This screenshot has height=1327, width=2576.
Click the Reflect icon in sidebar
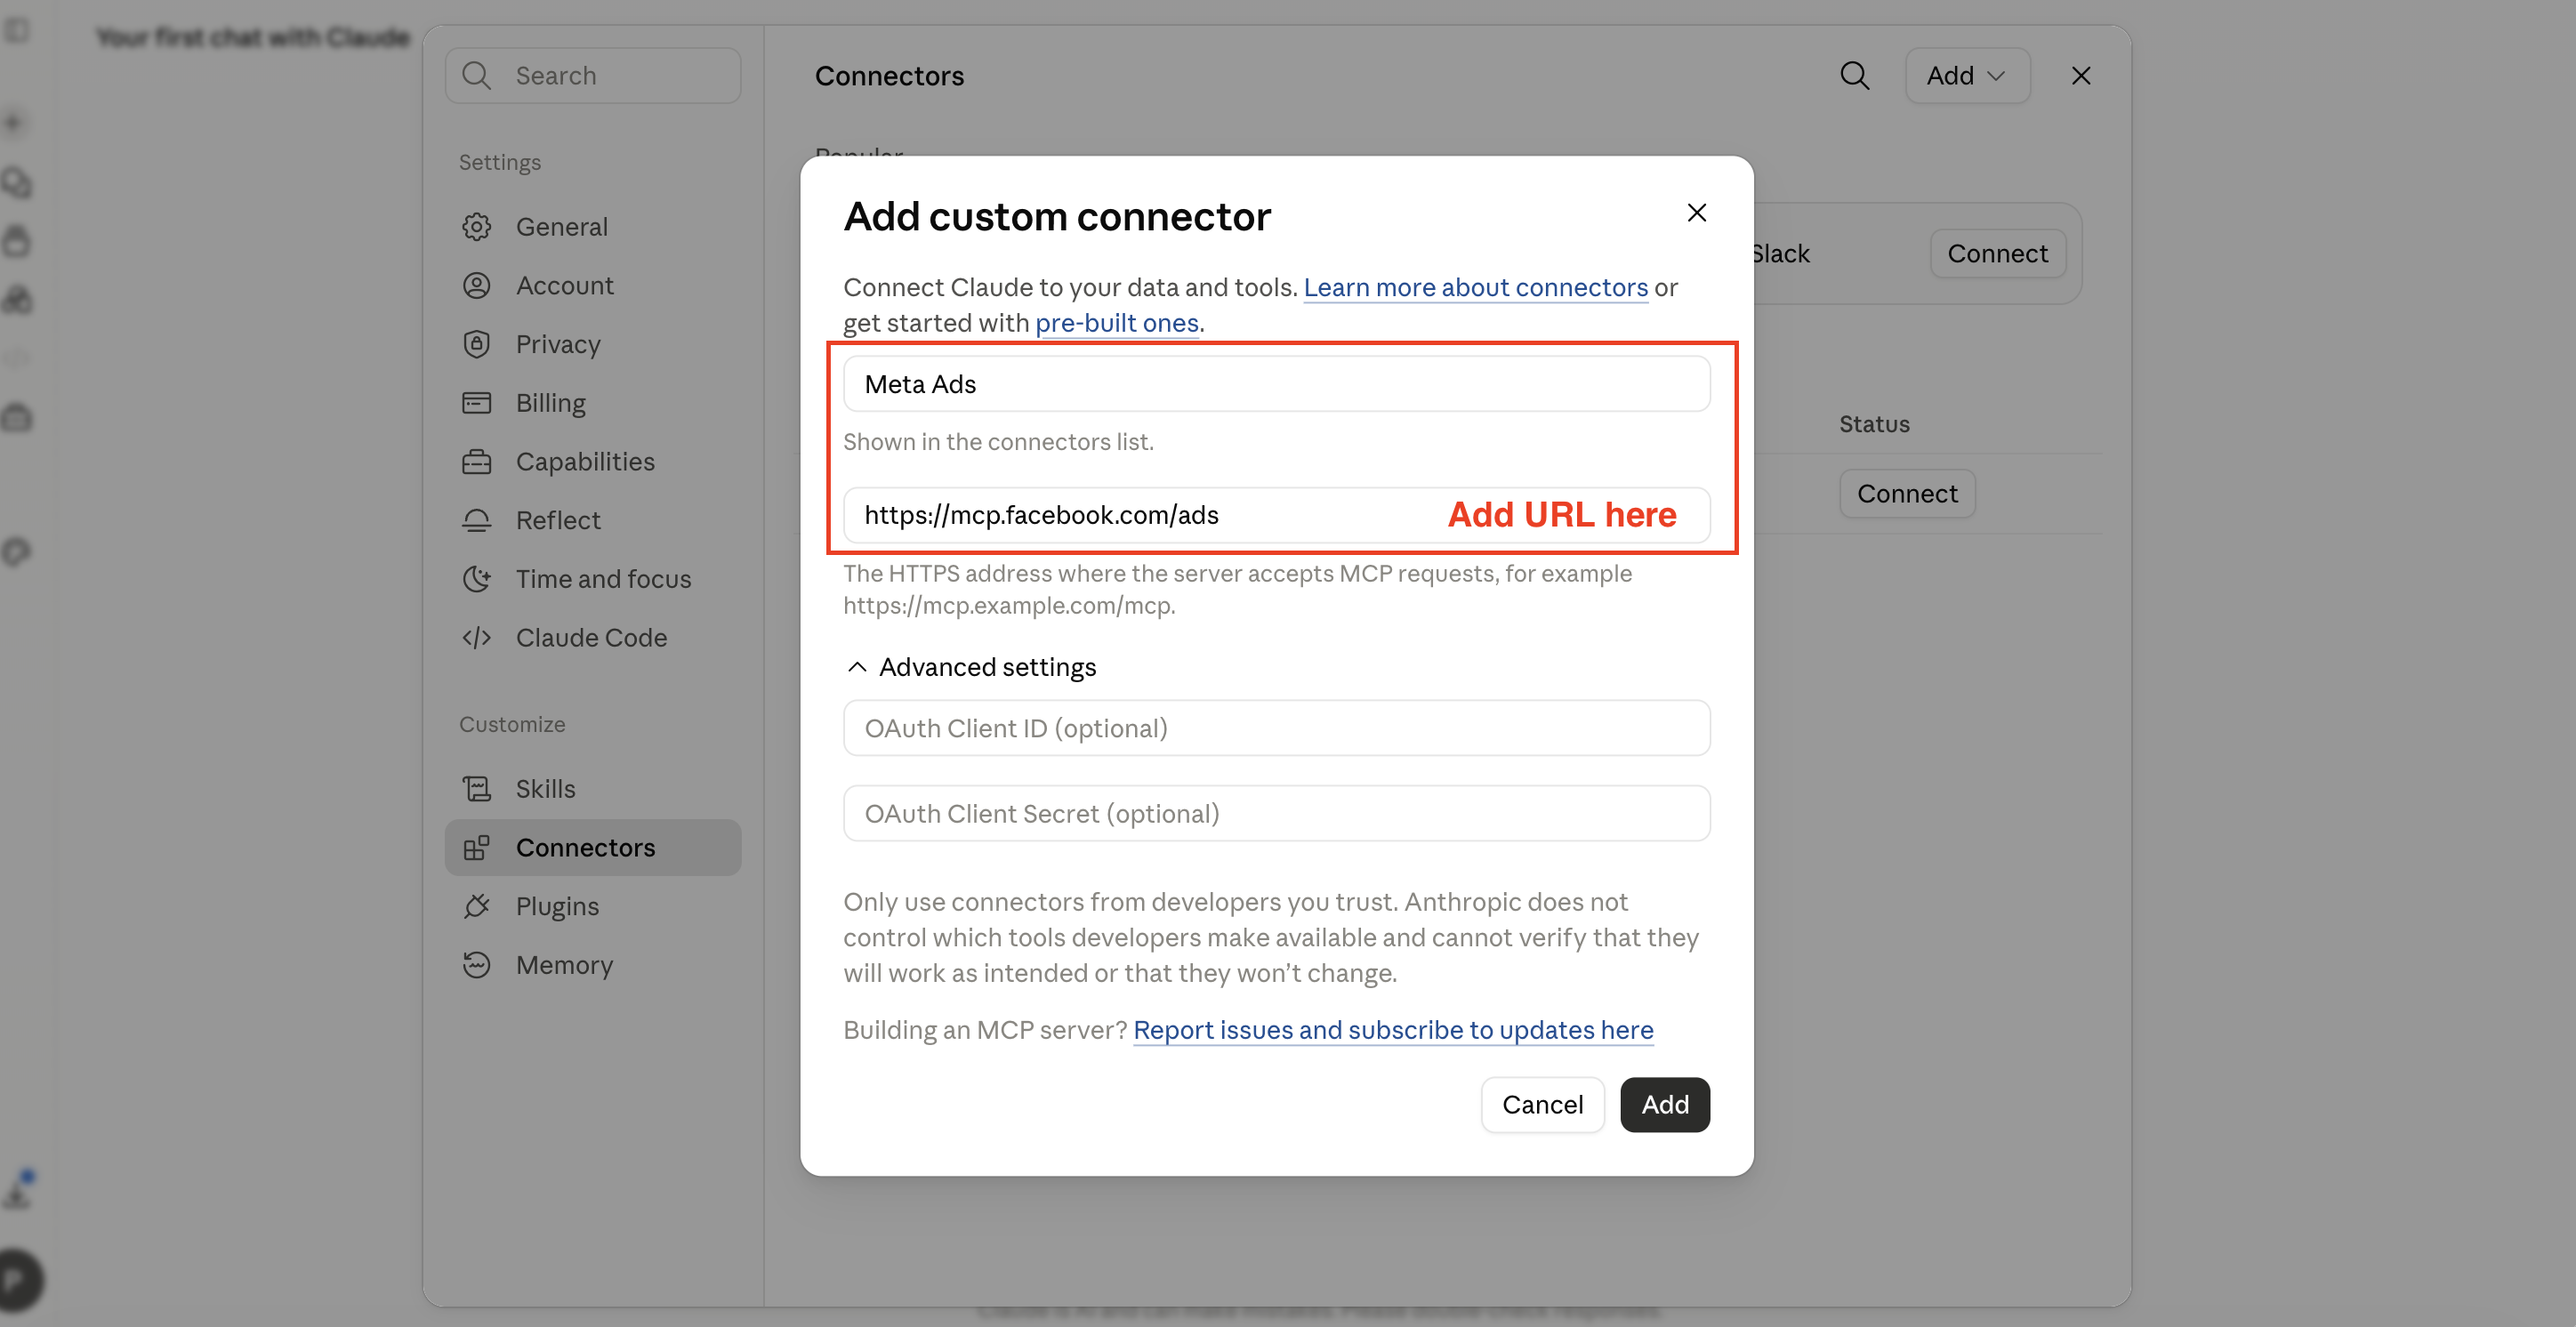477,520
